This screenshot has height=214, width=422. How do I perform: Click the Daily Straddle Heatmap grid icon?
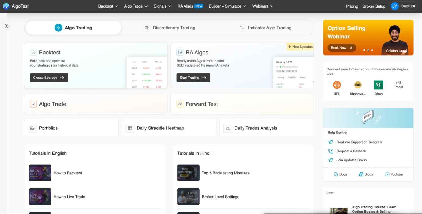(x=130, y=128)
